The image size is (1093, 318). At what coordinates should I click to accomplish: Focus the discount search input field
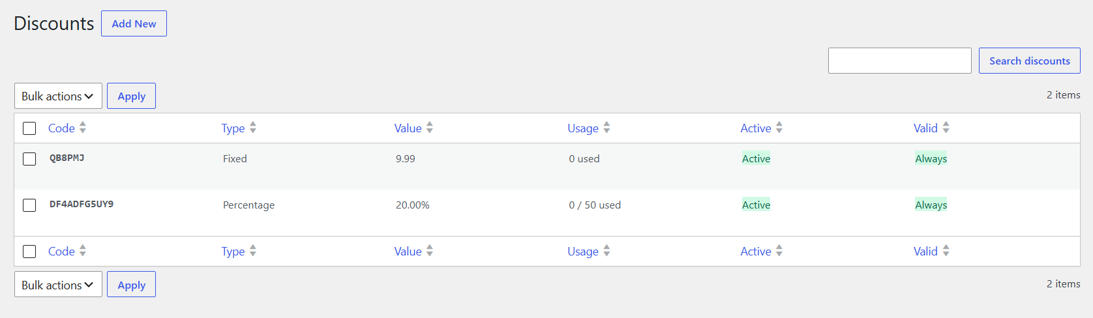pyautogui.click(x=900, y=61)
